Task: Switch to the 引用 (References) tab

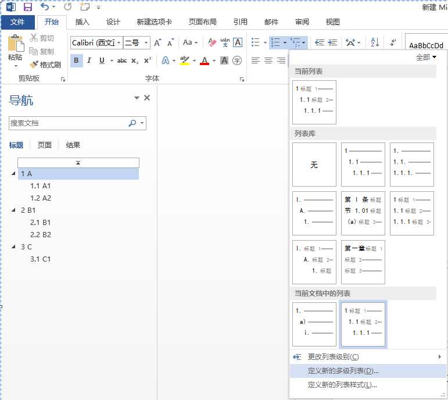Action: pos(241,22)
